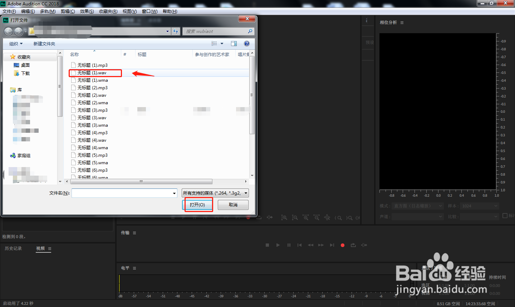The width and height of the screenshot is (515, 307).
Task: Click refresh icon beside address bar
Action: click(176, 31)
